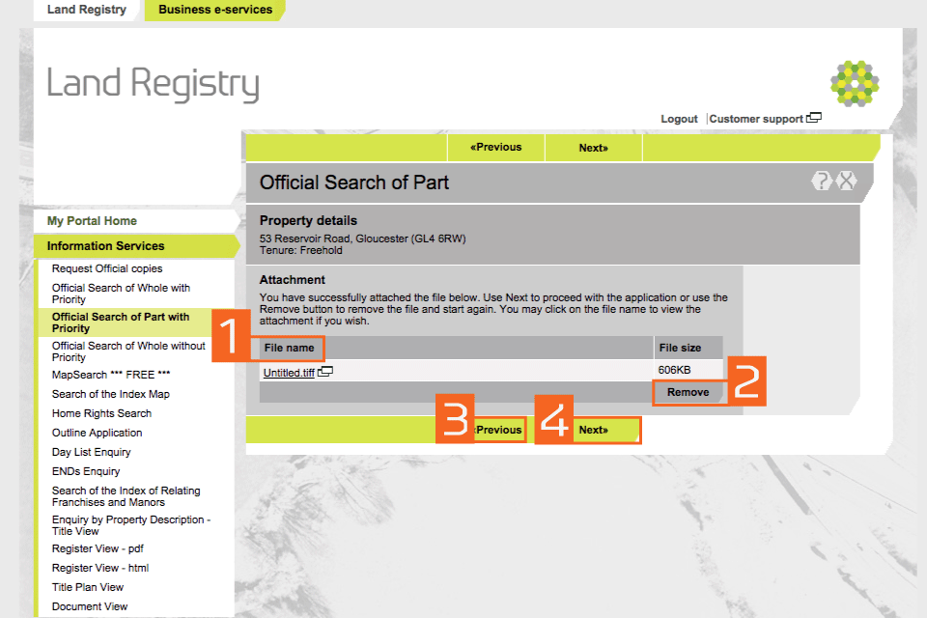Go back using the bottom Previous button
Screen dimensions: 927x618
(499, 430)
